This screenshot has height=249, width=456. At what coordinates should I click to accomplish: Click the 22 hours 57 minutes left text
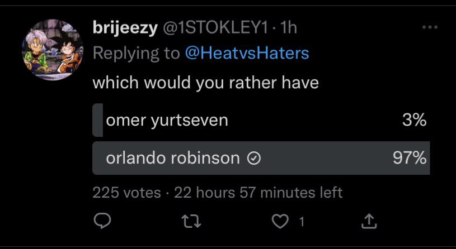258,193
